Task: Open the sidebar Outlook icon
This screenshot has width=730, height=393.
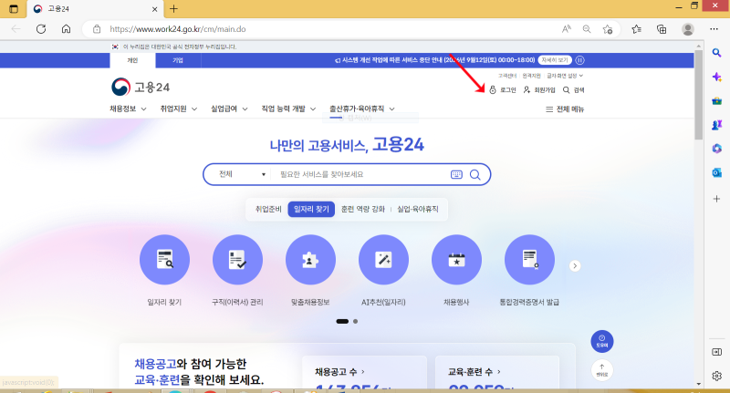Action: [x=717, y=172]
